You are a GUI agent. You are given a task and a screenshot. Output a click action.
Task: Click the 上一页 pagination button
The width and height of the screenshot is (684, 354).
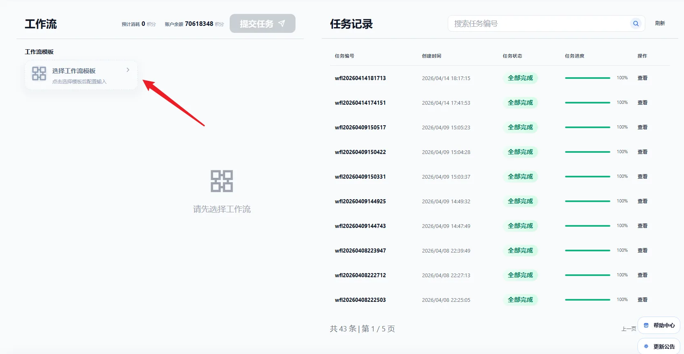[x=628, y=329]
